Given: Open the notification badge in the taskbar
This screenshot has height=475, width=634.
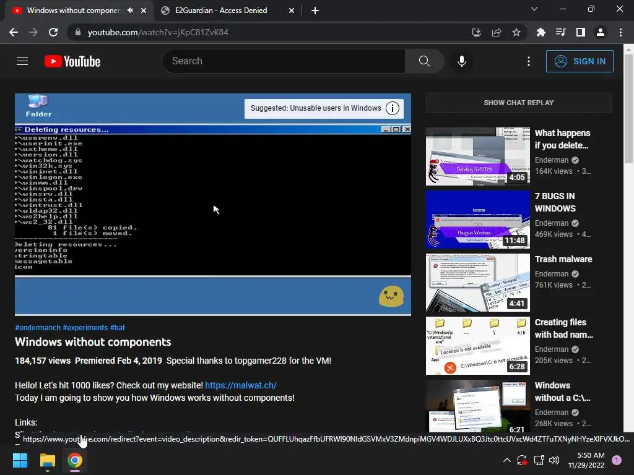Looking at the screenshot, I should pos(617,460).
